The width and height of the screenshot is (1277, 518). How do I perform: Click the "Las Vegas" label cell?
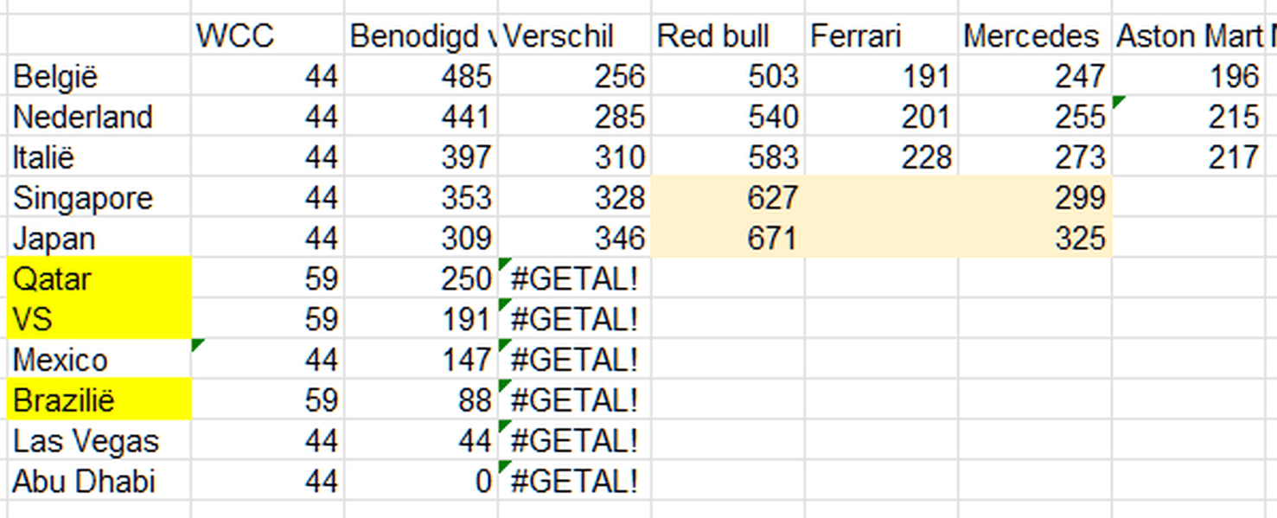pyautogui.click(x=99, y=442)
